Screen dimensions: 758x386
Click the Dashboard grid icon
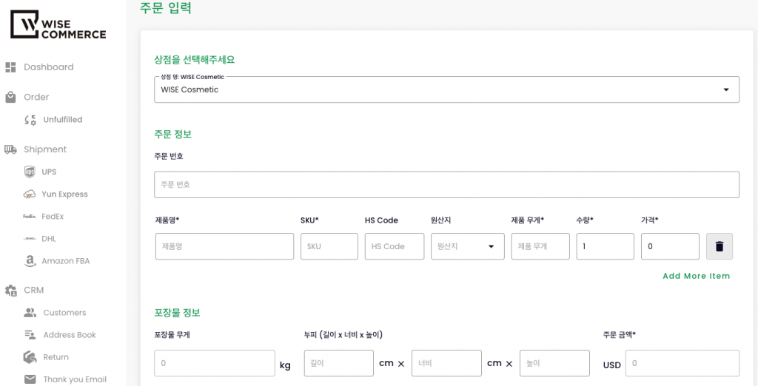[10, 67]
